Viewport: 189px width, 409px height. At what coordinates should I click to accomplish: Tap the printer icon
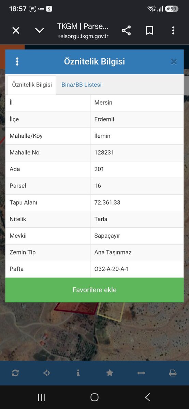click(x=173, y=373)
